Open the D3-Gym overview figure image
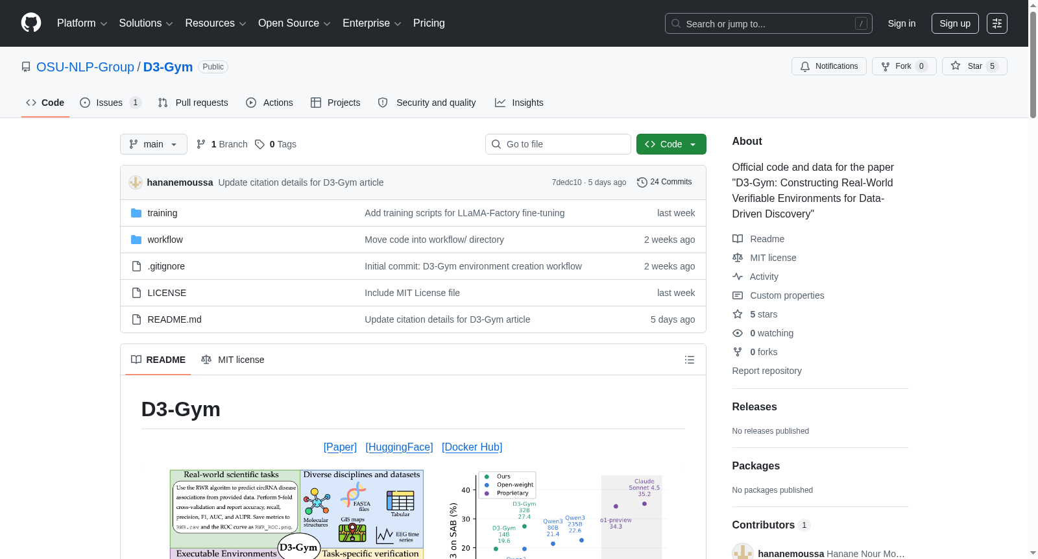 pos(413,514)
